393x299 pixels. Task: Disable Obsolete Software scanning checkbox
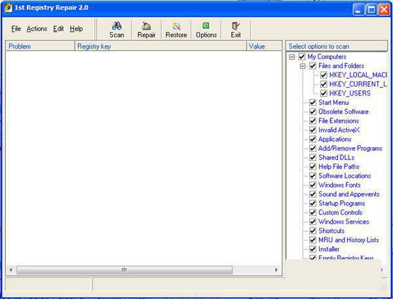[x=312, y=112]
